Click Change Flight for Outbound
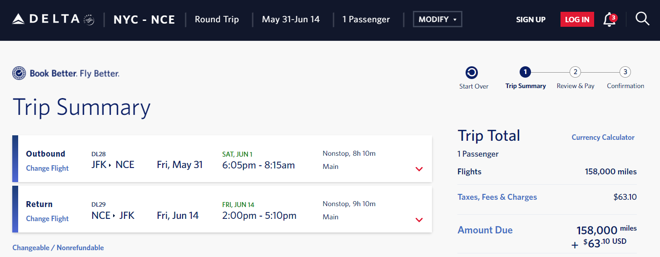Image resolution: width=660 pixels, height=257 pixels. tap(47, 168)
